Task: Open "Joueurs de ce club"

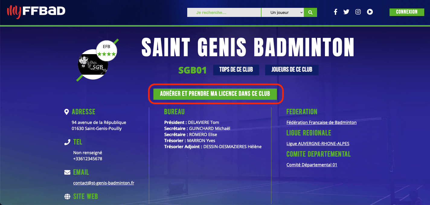Action: [x=292, y=70]
